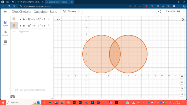
Task: Click the plus add-item button
Action: [x=14, y=32]
